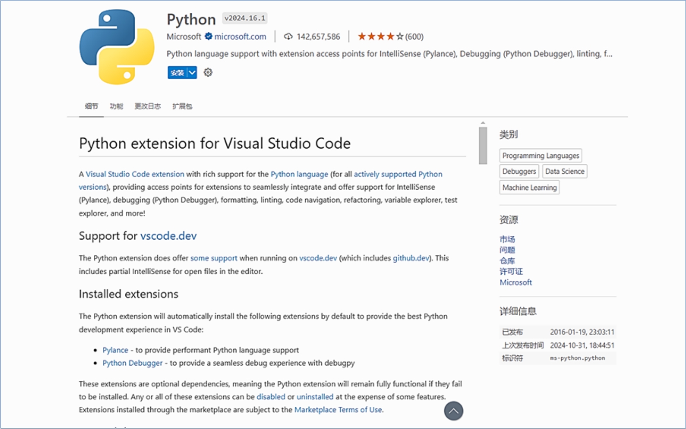
Task: Open the extension settings gear
Action: pos(208,72)
